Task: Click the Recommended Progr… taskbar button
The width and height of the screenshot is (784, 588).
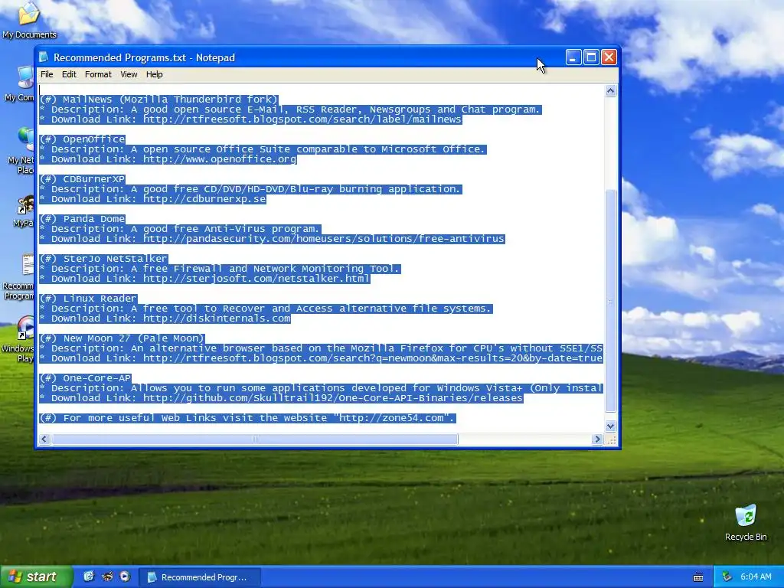Action: [199, 577]
